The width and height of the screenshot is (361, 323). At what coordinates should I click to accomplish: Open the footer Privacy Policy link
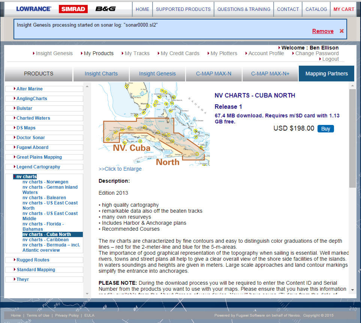tap(67, 315)
